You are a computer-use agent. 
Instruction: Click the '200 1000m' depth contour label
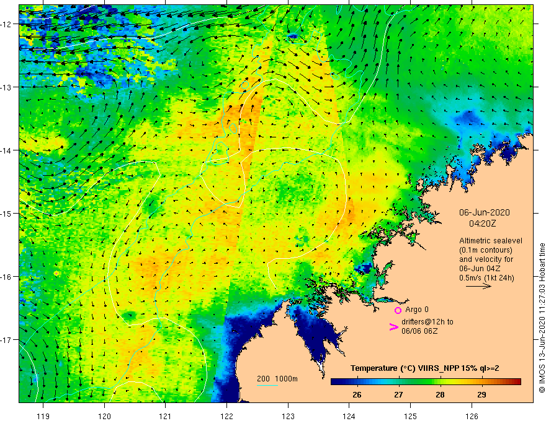(277, 379)
